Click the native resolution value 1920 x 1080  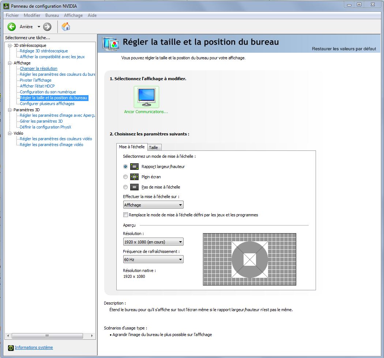[134, 276]
